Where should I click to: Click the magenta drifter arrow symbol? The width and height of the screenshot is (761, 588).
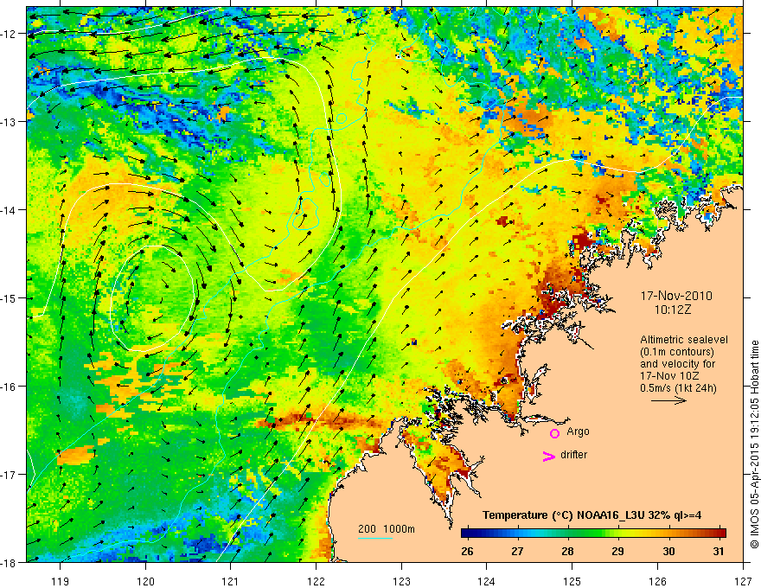point(548,456)
